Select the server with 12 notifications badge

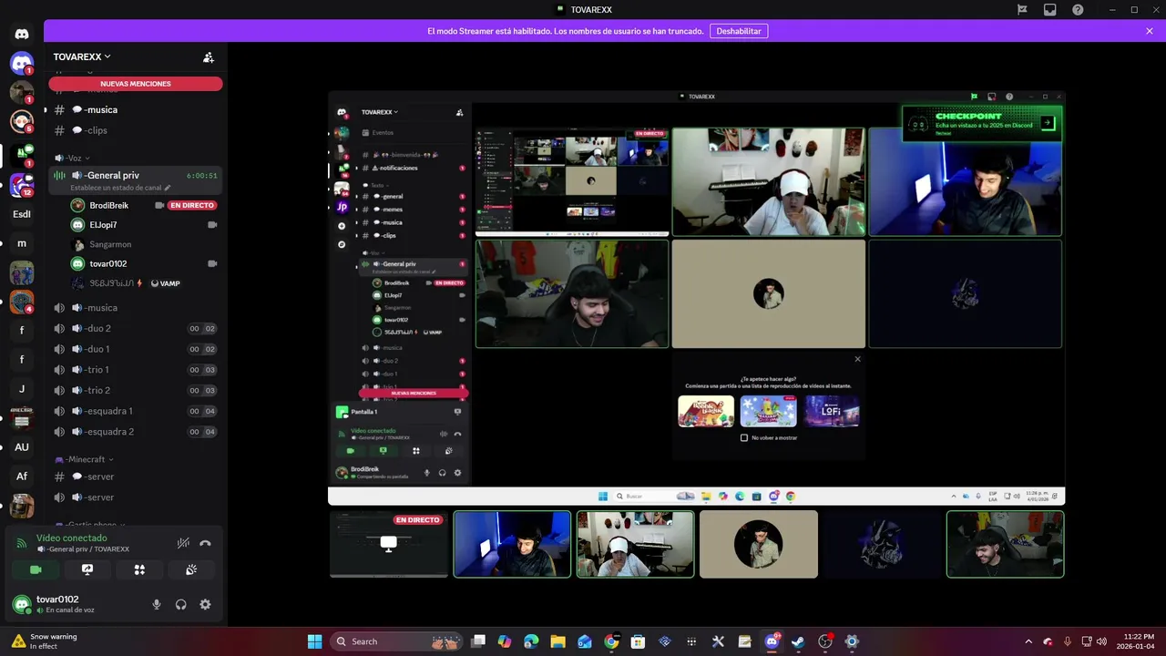pos(22,185)
